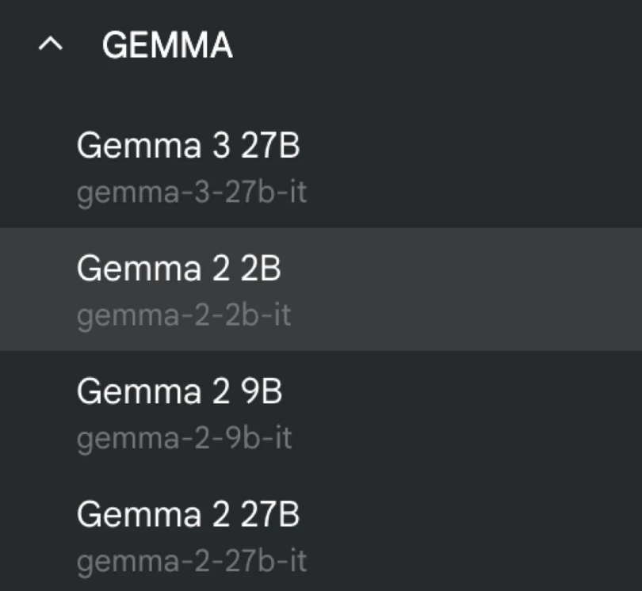This screenshot has width=642, height=591.
Task: Click the GEMMA category header
Action: pos(167,46)
